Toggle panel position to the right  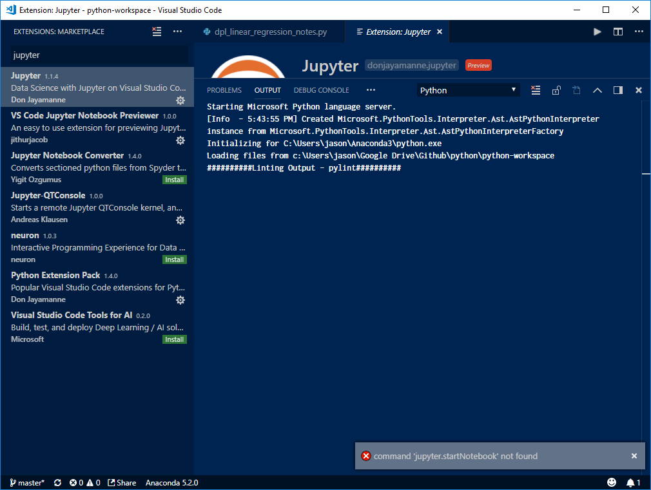617,90
